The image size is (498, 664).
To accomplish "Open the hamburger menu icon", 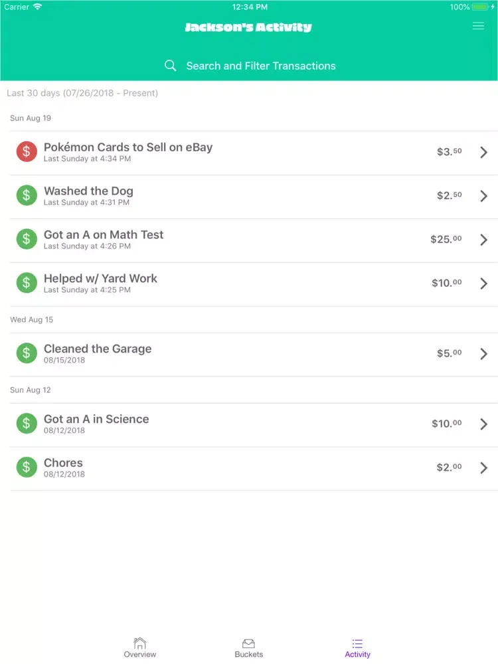I will pos(478,27).
